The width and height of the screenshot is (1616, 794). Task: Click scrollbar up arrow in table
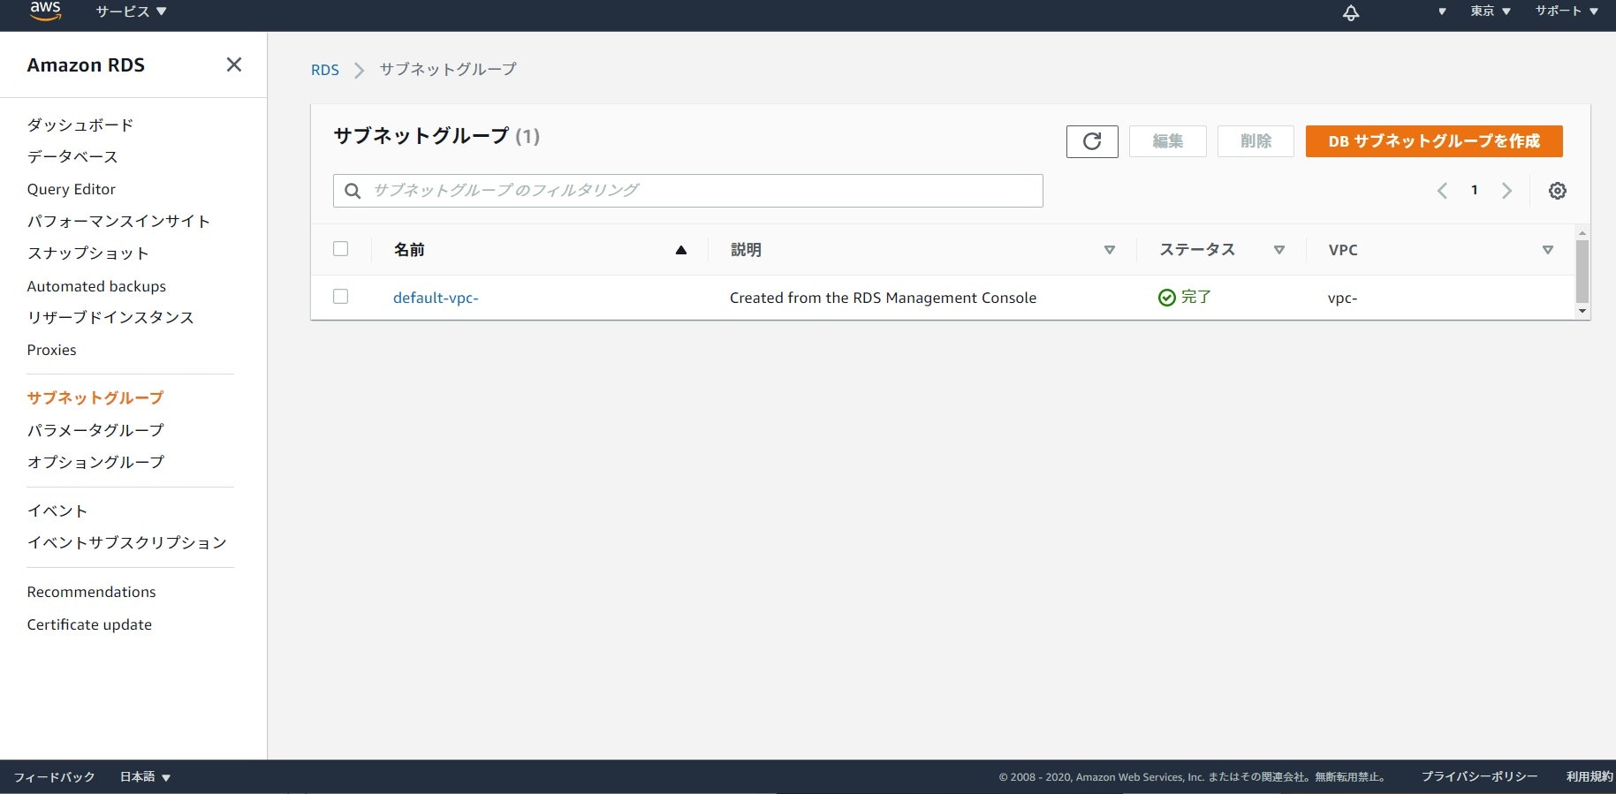(1582, 233)
